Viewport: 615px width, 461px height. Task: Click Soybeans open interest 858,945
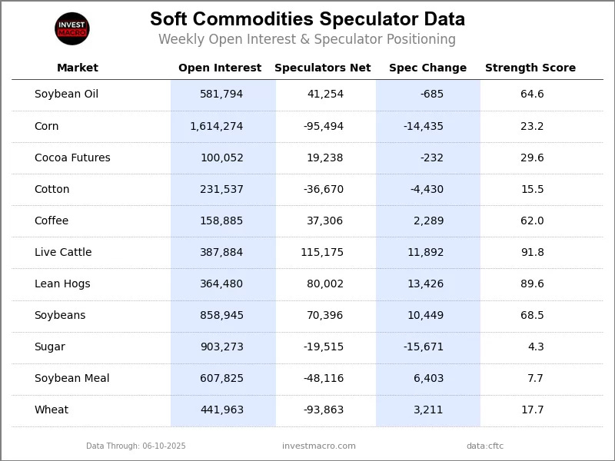pyautogui.click(x=221, y=315)
